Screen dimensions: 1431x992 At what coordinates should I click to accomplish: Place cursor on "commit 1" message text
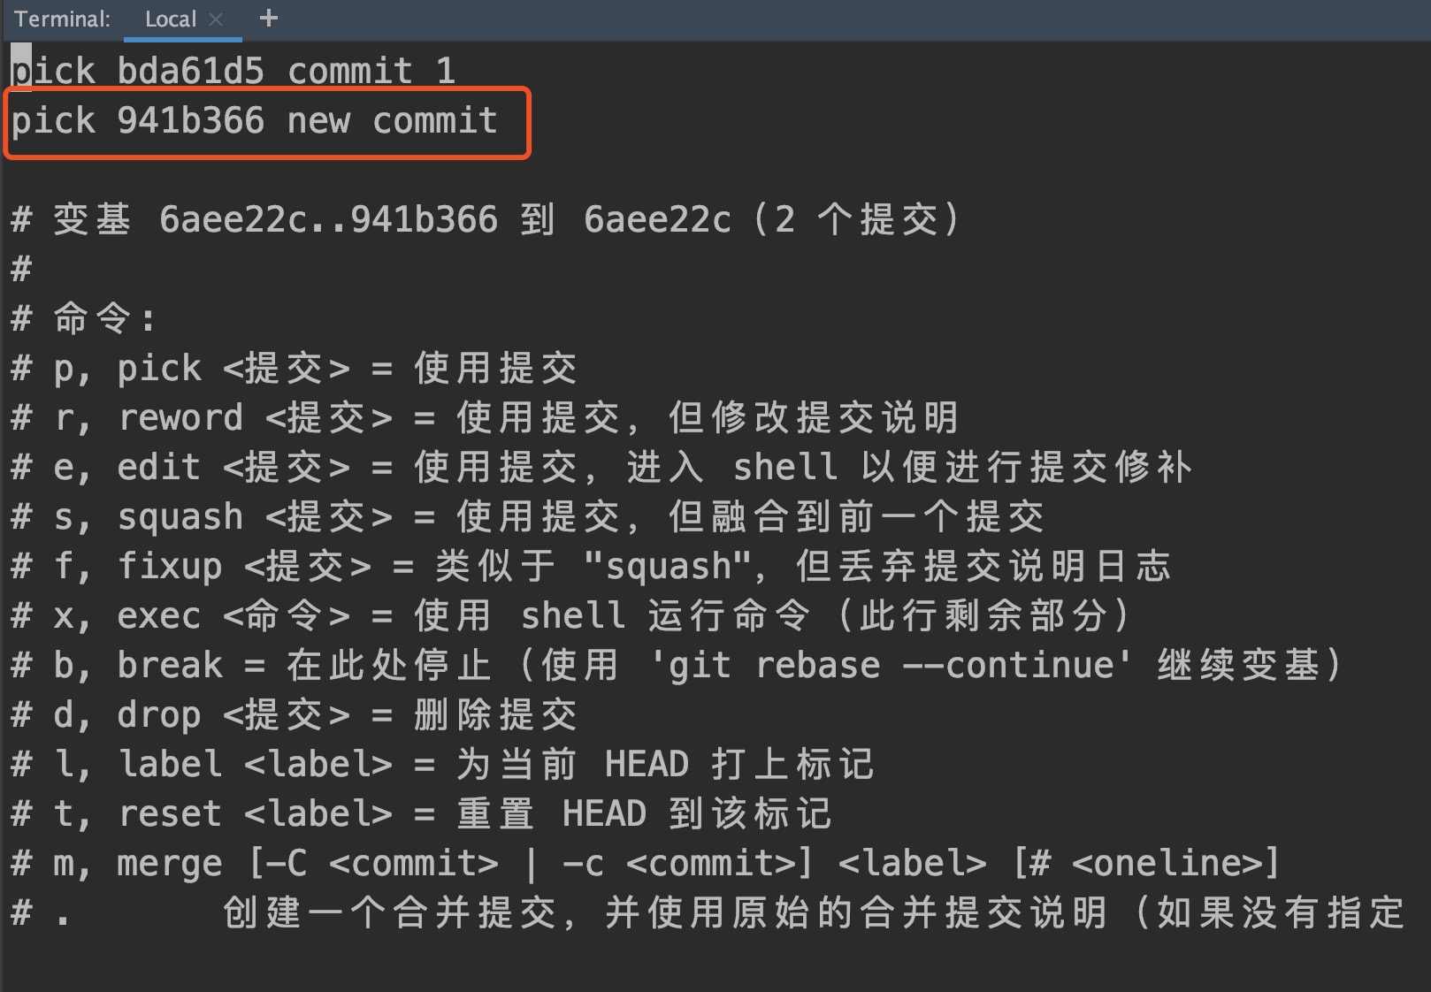tap(371, 72)
